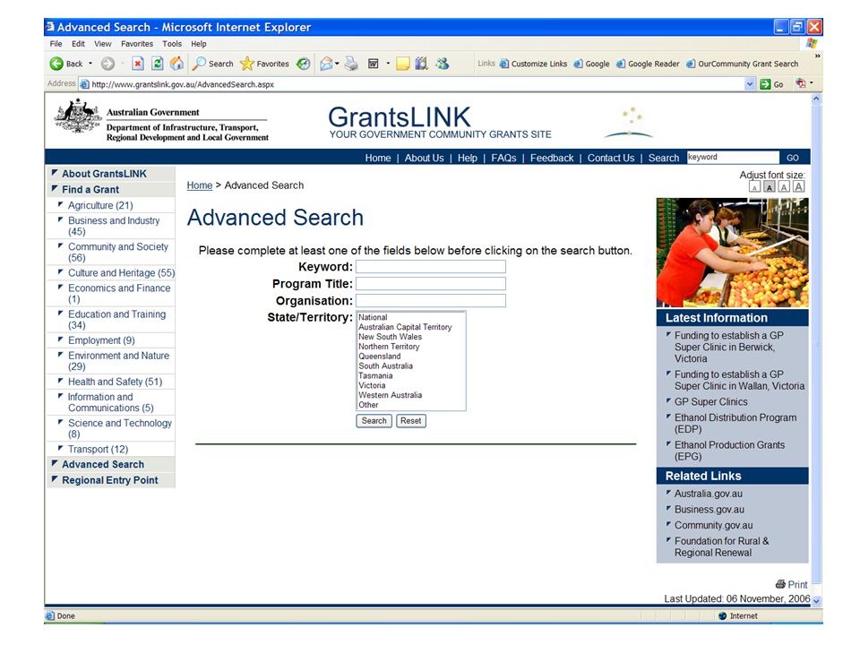This screenshot has height=645, width=860.
Task: Open the Messenger people icon
Action: [x=442, y=64]
